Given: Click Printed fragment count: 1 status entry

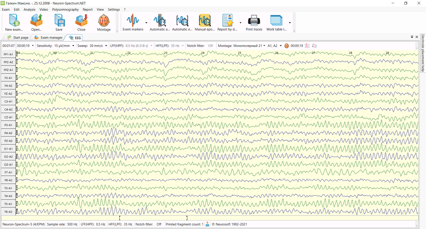Looking at the screenshot, I should point(185,224).
